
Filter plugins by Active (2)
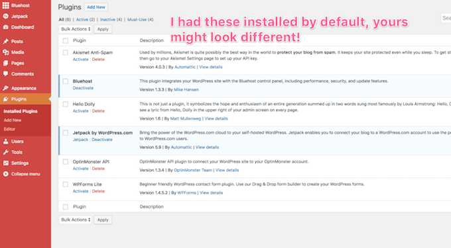[86, 19]
